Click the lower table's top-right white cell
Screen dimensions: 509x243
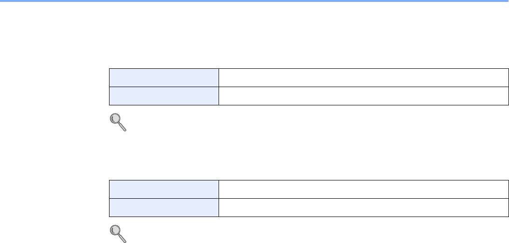[364, 189]
